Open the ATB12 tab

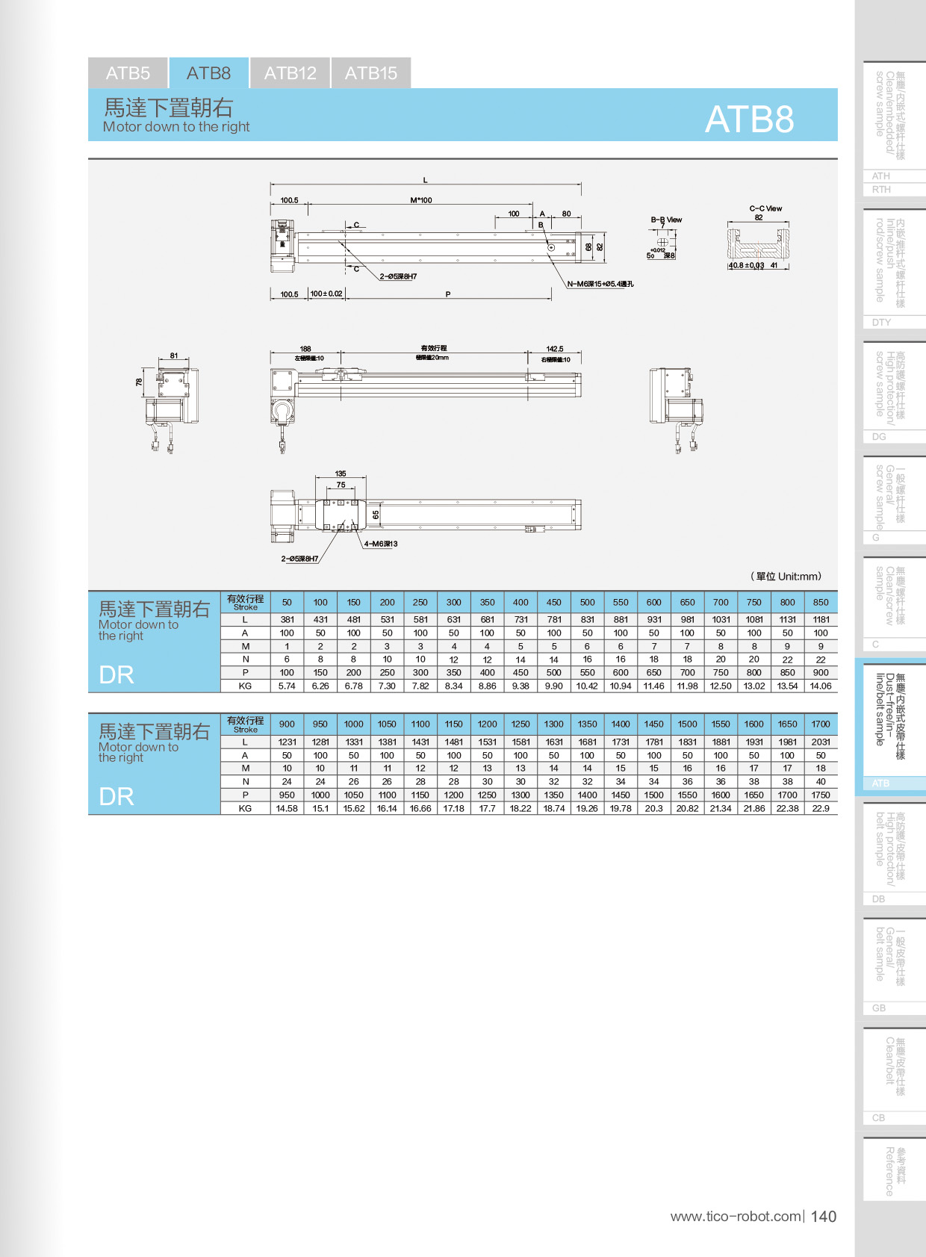[290, 73]
